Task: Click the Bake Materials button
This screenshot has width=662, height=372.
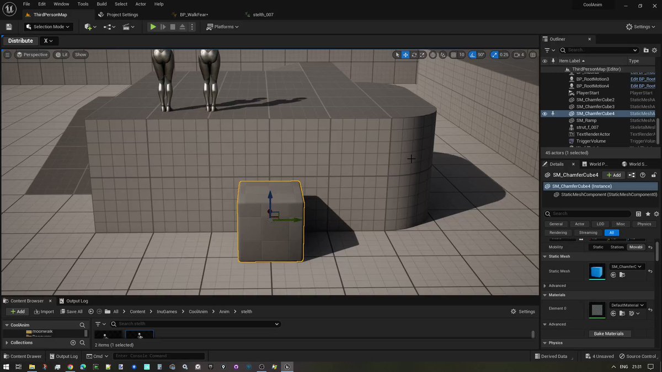Action: (x=609, y=333)
